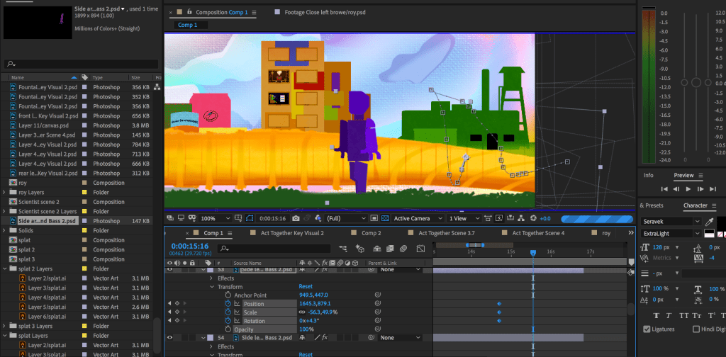Click the Opacity stopwatch icon
Image resolution: width=726 pixels, height=357 pixels.
point(228,329)
